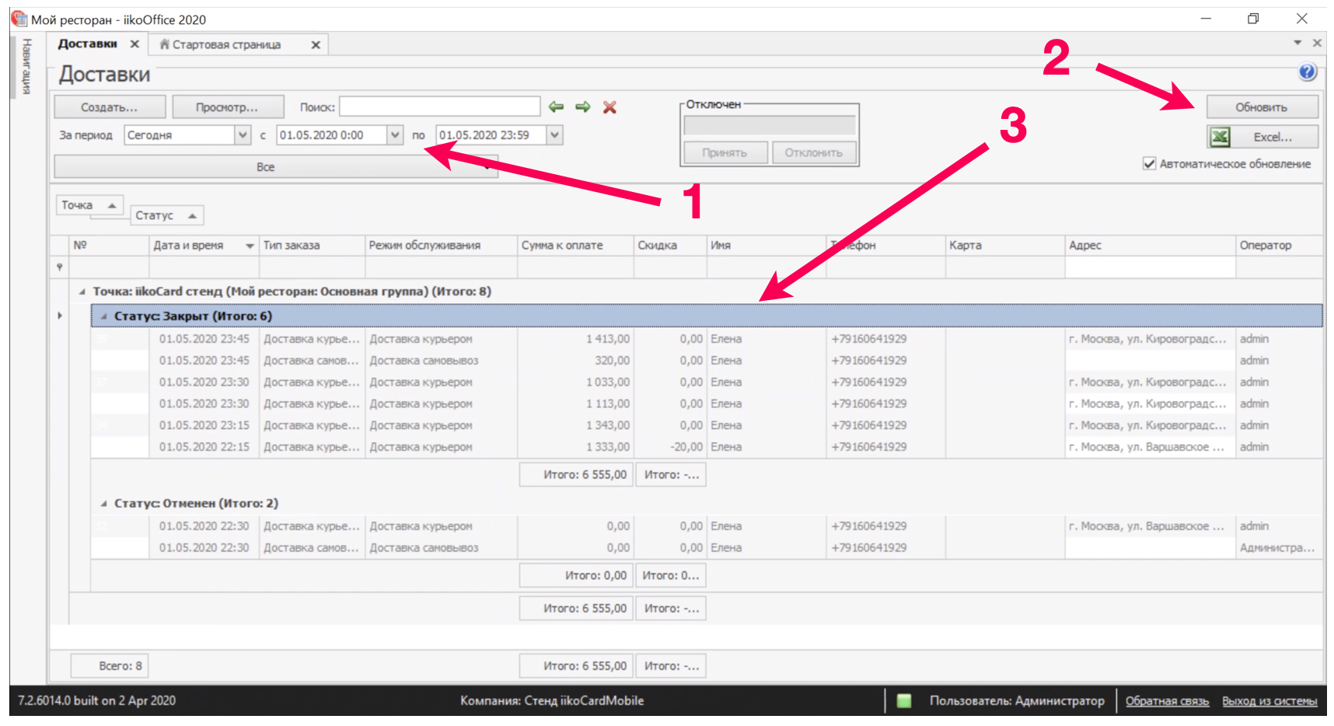The height and width of the screenshot is (726, 1334).
Task: Click into the Поиск search field
Action: pos(439,107)
